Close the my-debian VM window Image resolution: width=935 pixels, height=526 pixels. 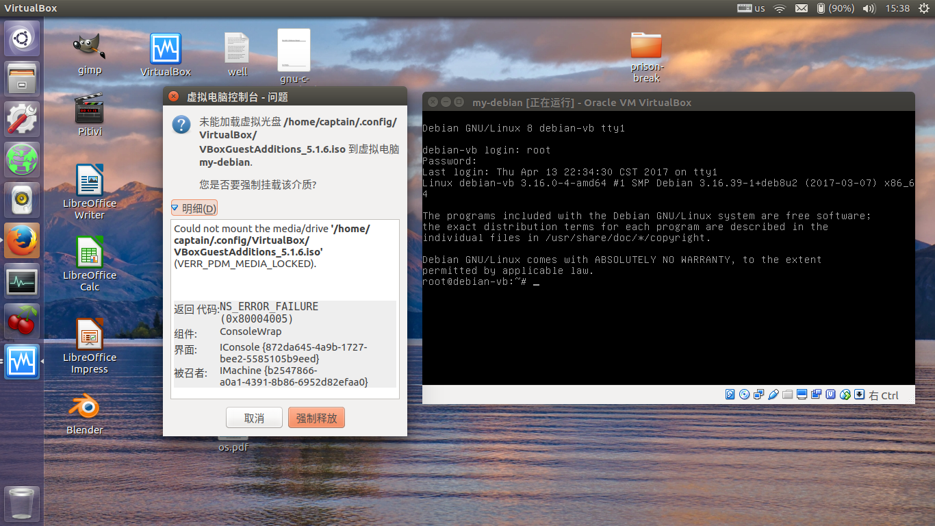pyautogui.click(x=433, y=102)
